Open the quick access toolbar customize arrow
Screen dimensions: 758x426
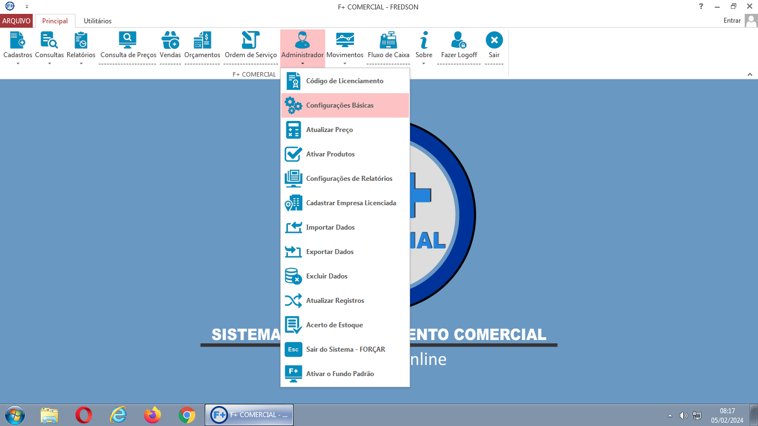coord(27,7)
